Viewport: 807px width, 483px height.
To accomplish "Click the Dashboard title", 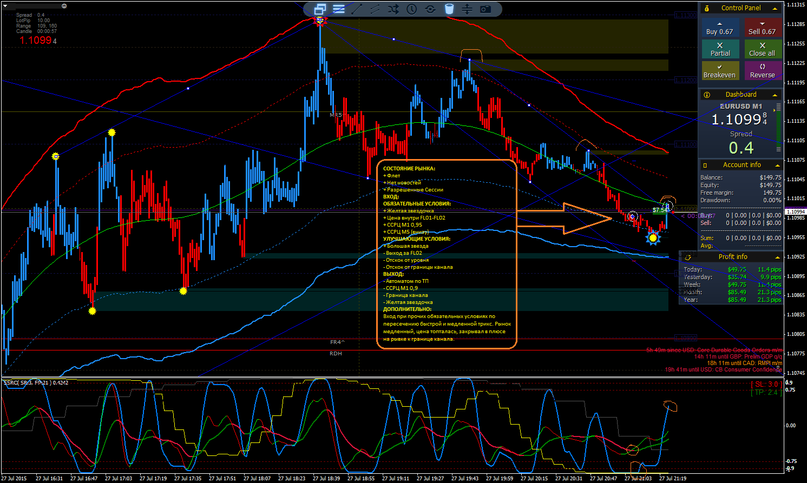I will coord(741,95).
